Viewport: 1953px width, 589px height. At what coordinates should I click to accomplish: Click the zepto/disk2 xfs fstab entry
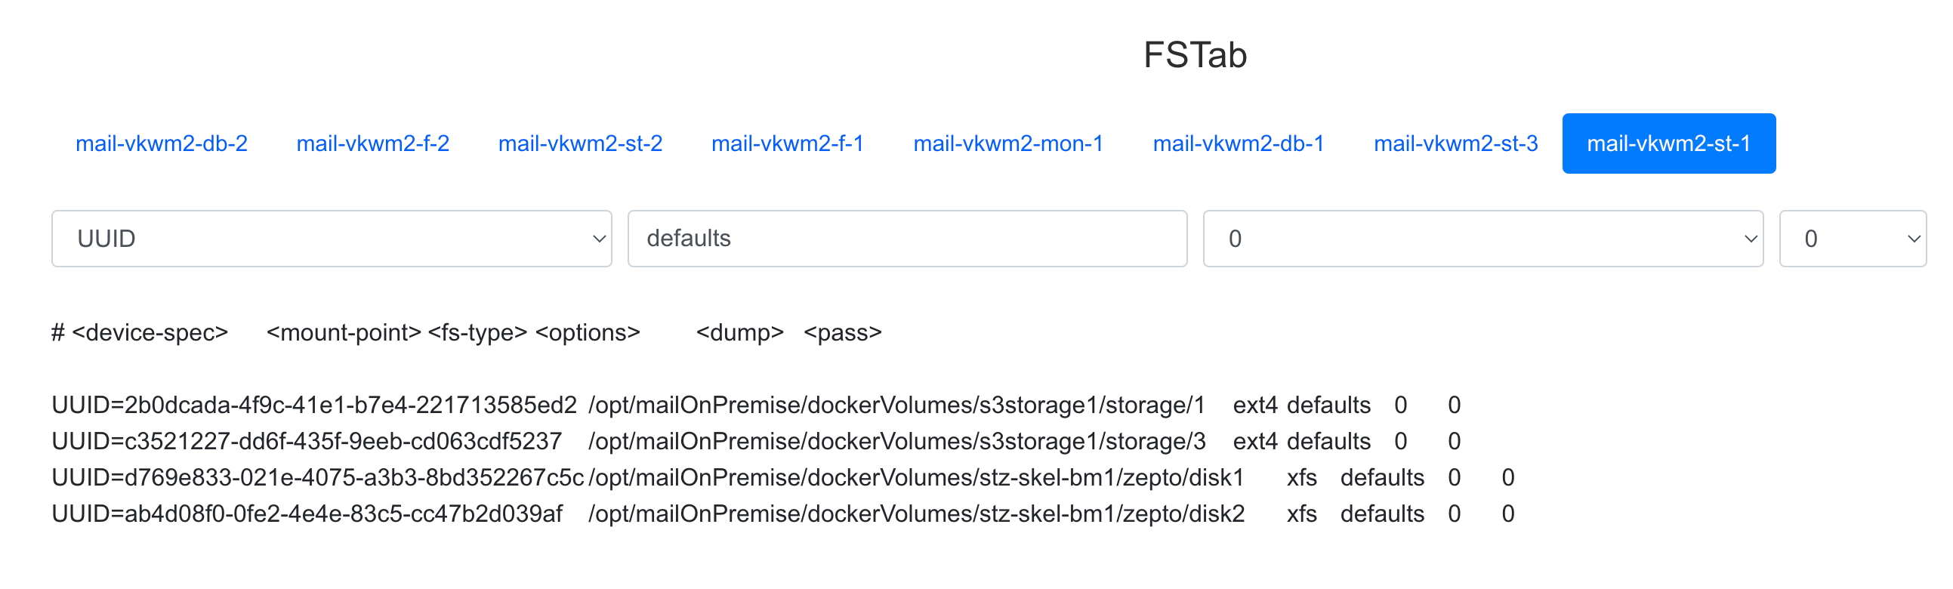[x=782, y=515]
